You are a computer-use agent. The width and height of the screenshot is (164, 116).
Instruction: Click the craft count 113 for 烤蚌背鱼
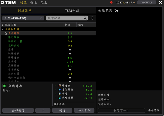[70, 58]
